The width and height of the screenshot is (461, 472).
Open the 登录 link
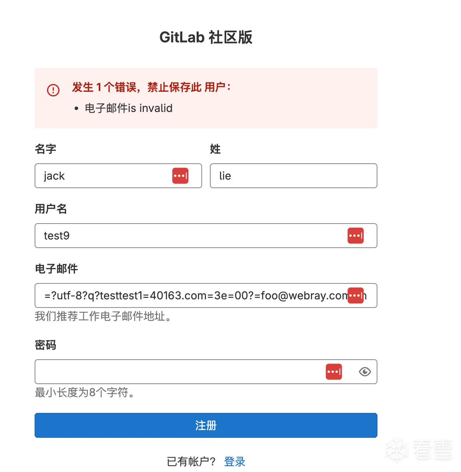234,462
